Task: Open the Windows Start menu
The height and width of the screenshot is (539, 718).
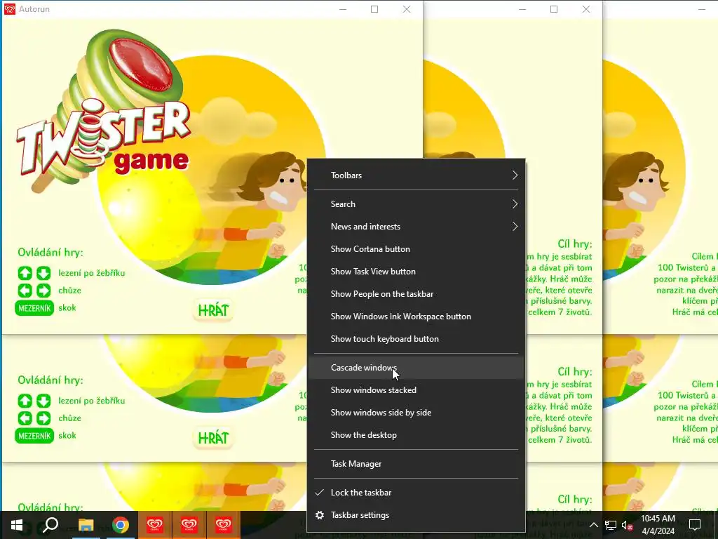Action: tap(17, 525)
